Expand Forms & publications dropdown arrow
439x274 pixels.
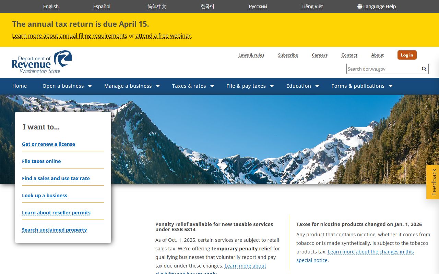click(x=390, y=86)
